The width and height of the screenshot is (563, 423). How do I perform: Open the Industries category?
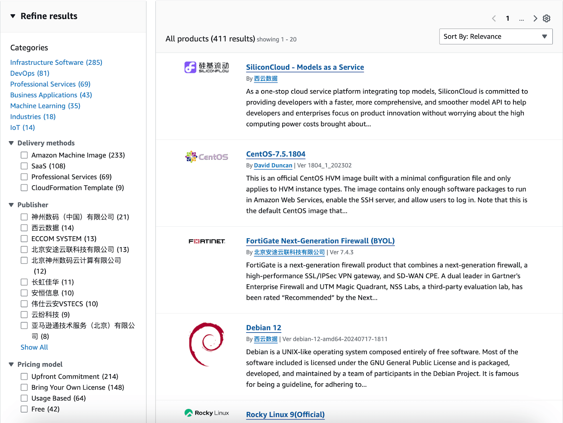[x=33, y=117]
